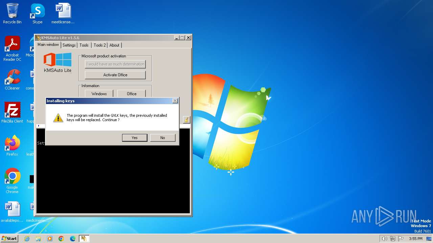This screenshot has height=243, width=433.
Task: Click the network tray icon
Action: point(393,239)
